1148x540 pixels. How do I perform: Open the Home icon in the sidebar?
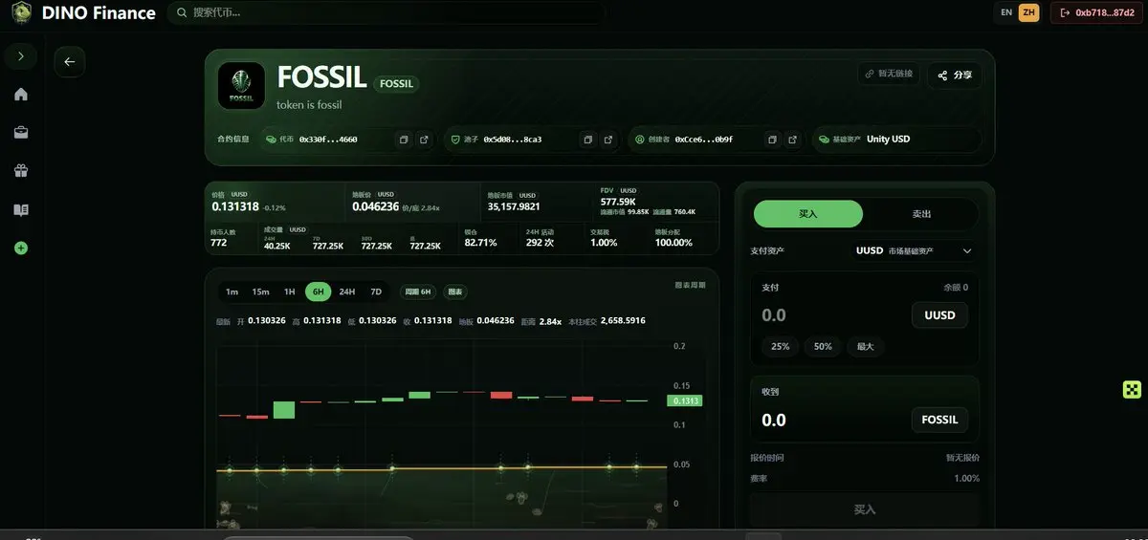pyautogui.click(x=21, y=94)
